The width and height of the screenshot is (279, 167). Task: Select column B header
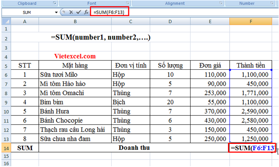pyautogui.click(x=75, y=22)
